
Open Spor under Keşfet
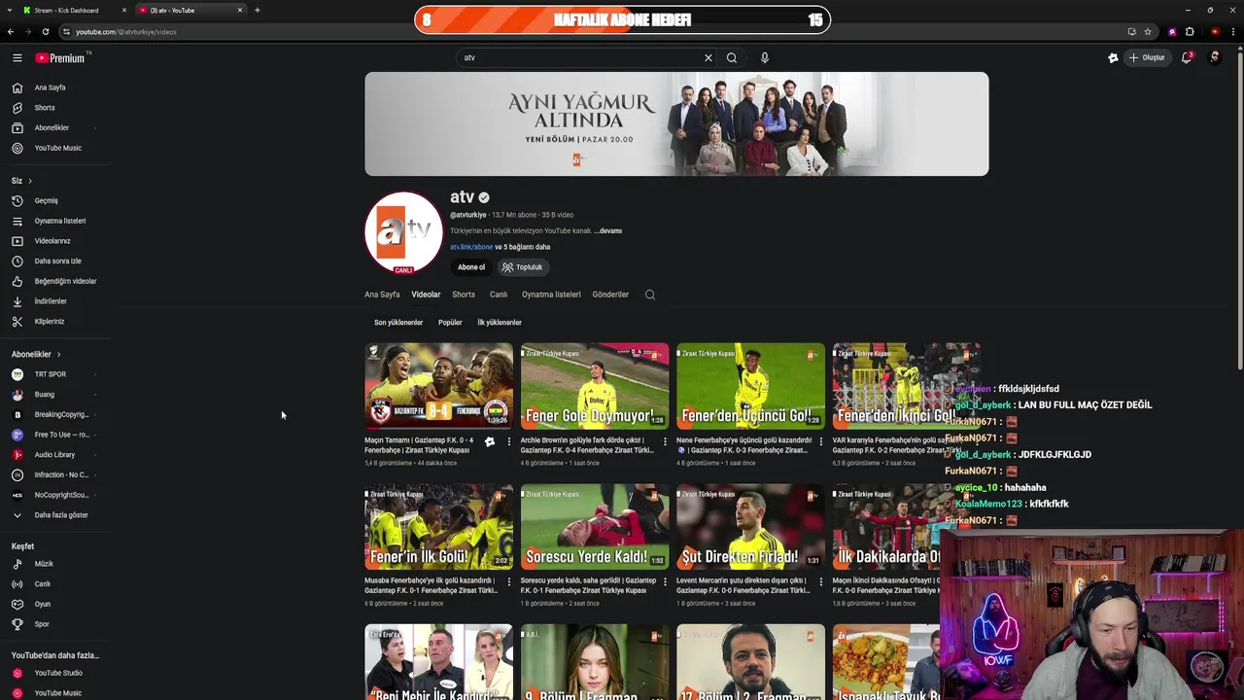pos(42,624)
